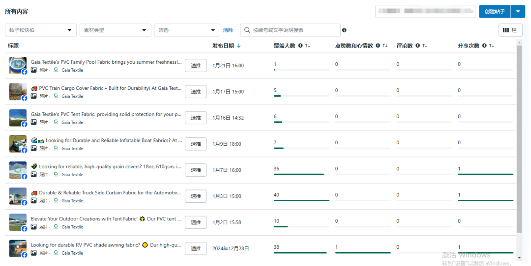Sort the 分享次数 column with arrows icon
The image size is (531, 266).
click(x=491, y=46)
